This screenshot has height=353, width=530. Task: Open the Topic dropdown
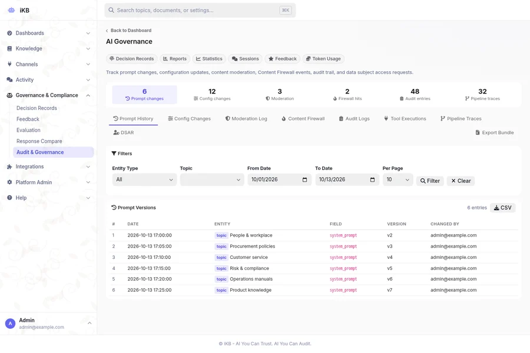click(x=212, y=179)
